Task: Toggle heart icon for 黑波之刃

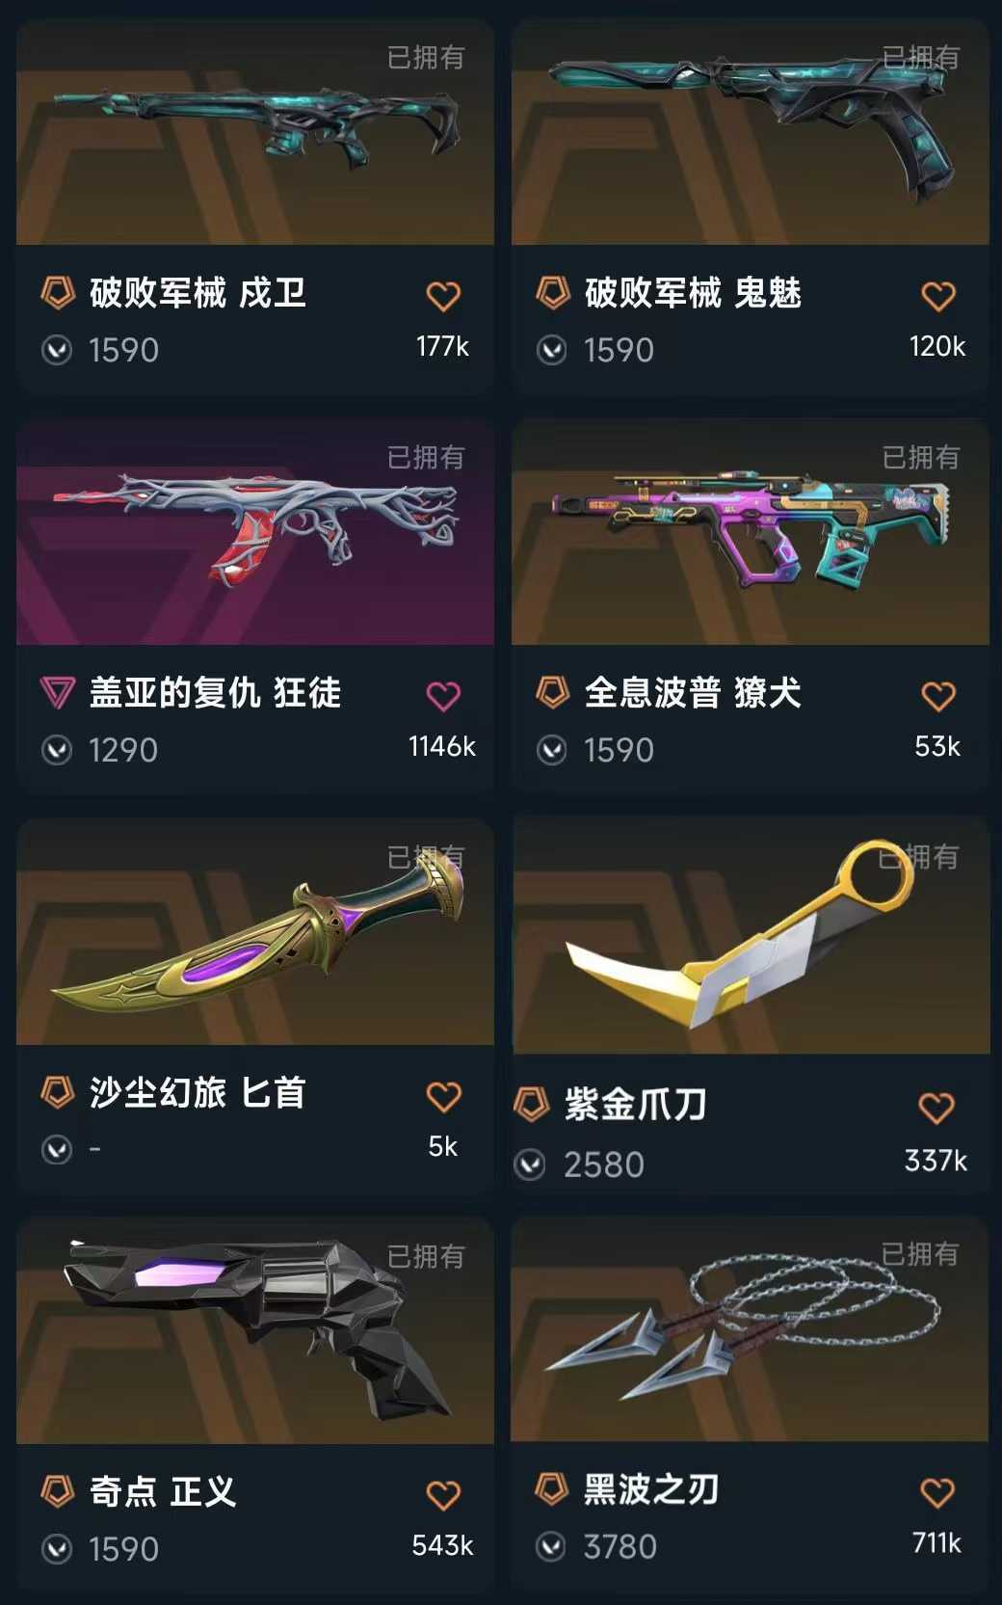Action: [x=936, y=1493]
